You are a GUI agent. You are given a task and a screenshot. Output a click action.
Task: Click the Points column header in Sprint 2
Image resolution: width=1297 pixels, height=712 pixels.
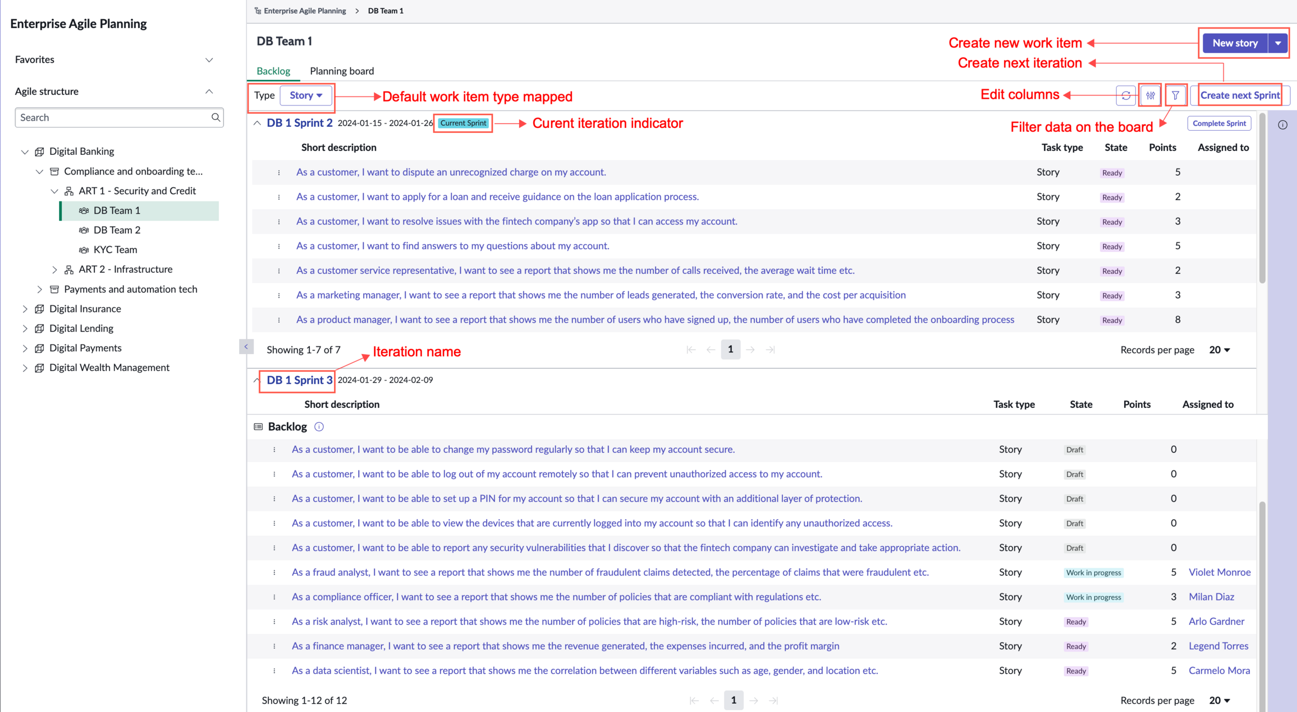1162,147
